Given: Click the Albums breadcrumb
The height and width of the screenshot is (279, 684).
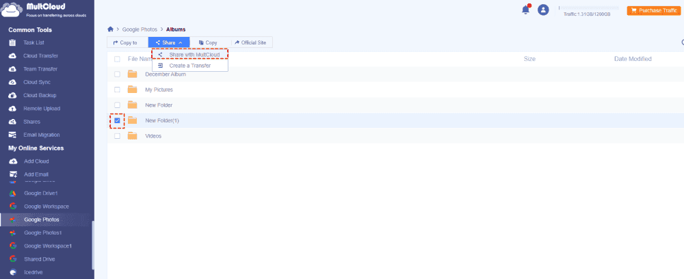Looking at the screenshot, I should 176,29.
